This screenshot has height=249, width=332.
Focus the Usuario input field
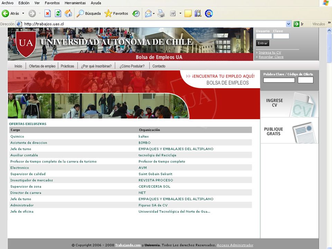(264, 36)
